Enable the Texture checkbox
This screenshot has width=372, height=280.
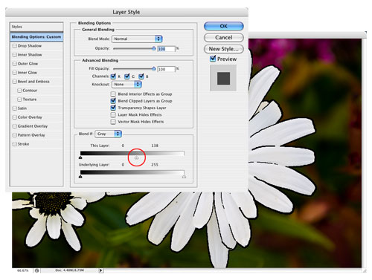[x=19, y=100]
